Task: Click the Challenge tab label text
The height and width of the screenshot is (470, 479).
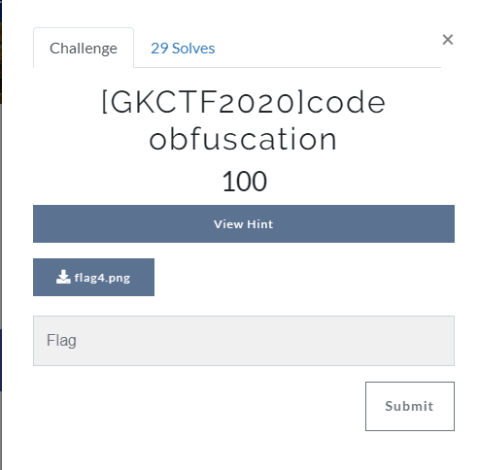Action: (84, 49)
